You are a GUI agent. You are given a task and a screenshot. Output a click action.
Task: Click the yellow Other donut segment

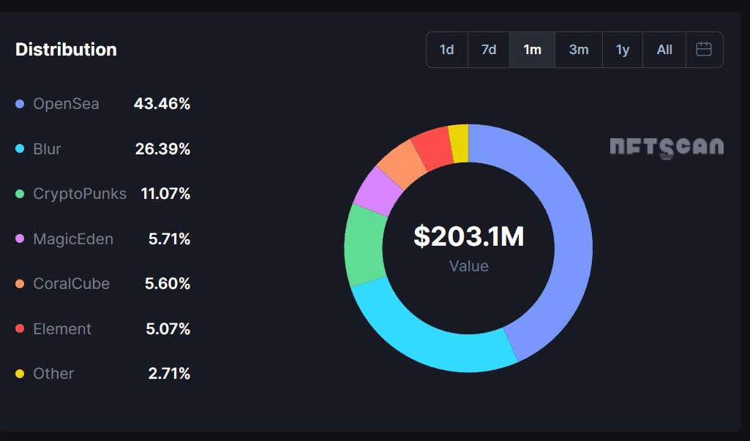coord(459,143)
